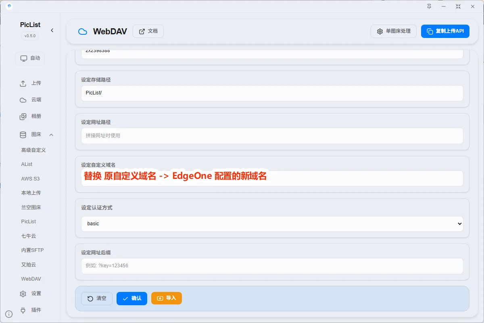Open 插件 plugins page

pos(30,310)
